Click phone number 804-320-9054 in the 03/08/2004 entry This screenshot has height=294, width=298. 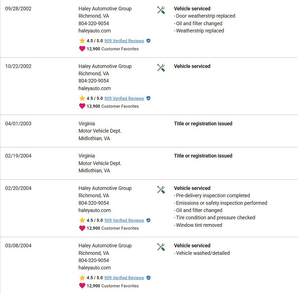click(94, 260)
